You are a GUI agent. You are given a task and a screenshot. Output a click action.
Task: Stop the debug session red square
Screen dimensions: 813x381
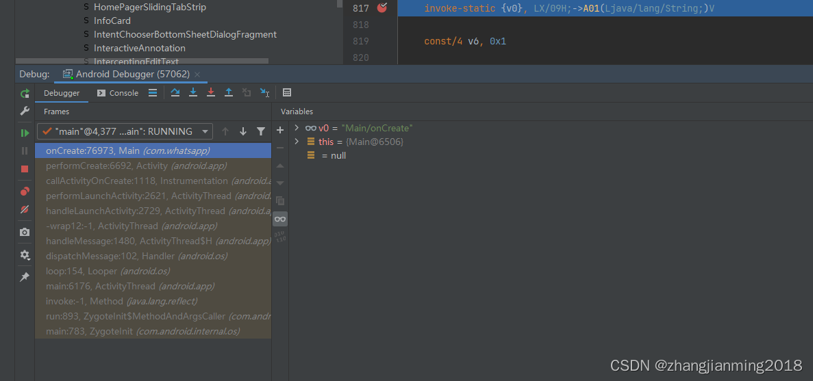tap(25, 169)
